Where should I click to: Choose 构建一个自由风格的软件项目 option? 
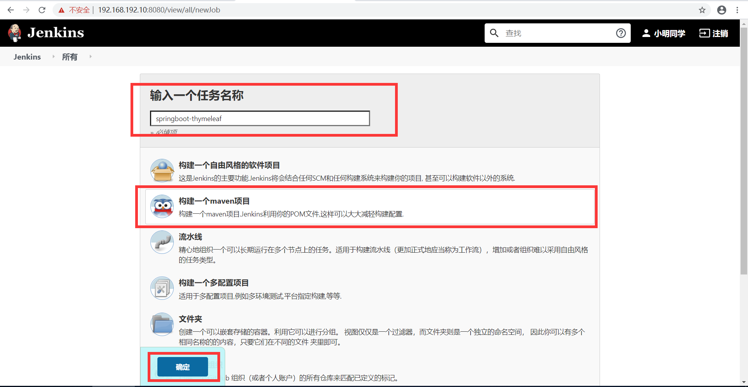pyautogui.click(x=229, y=165)
